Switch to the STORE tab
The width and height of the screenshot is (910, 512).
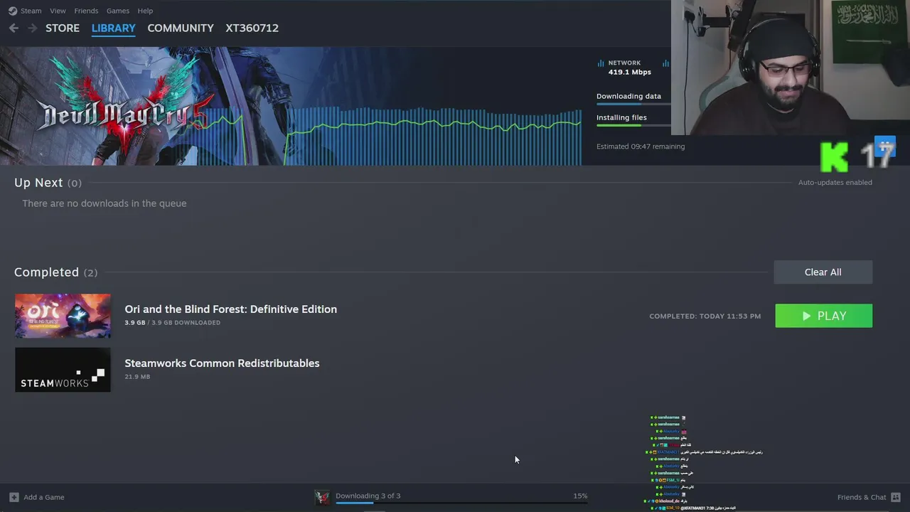point(63,28)
